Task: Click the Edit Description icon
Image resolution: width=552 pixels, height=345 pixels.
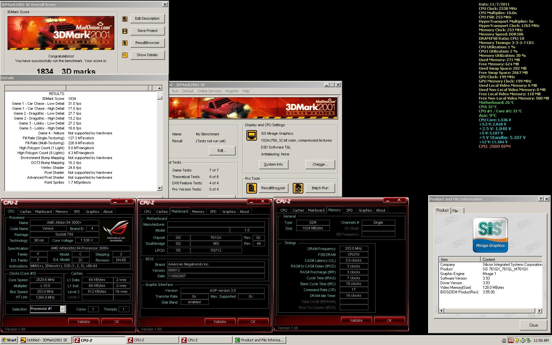Action: click(x=125, y=19)
